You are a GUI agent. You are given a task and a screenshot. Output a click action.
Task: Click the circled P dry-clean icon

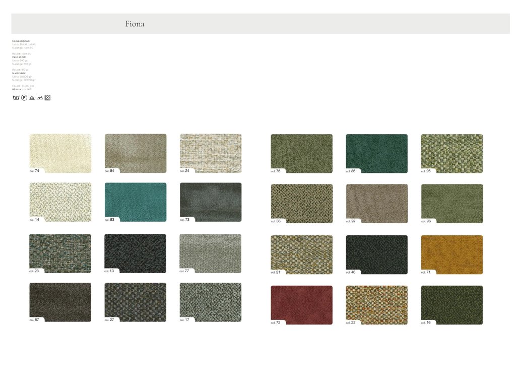point(24,97)
